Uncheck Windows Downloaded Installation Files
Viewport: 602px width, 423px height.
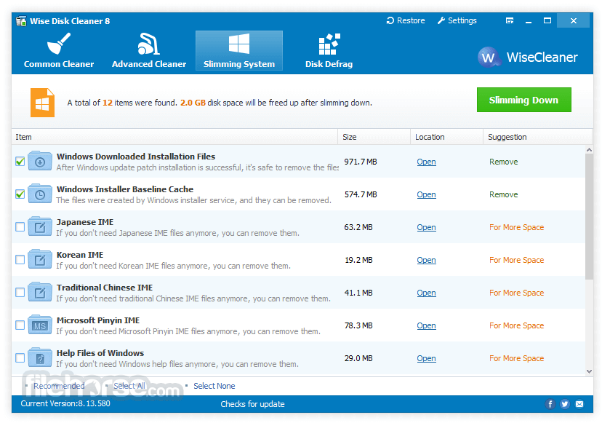click(x=20, y=162)
